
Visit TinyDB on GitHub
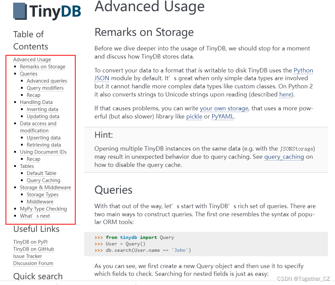point(33,249)
